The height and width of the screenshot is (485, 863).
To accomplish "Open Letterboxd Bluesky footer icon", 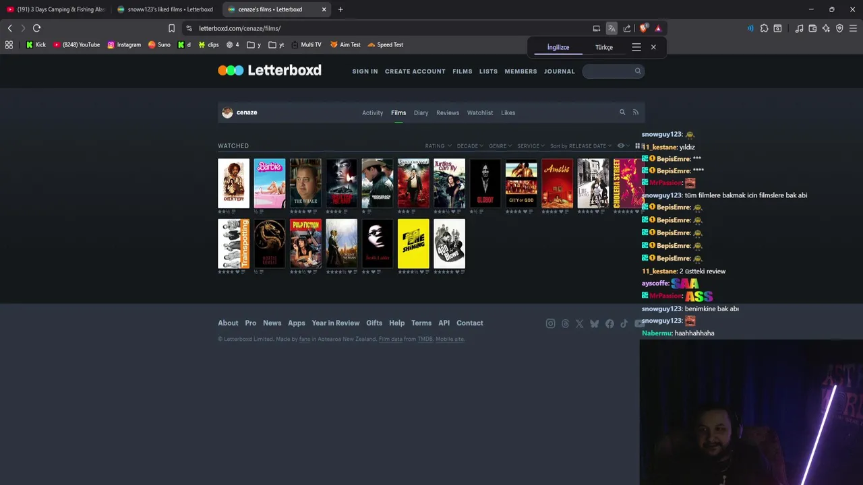I will point(594,323).
